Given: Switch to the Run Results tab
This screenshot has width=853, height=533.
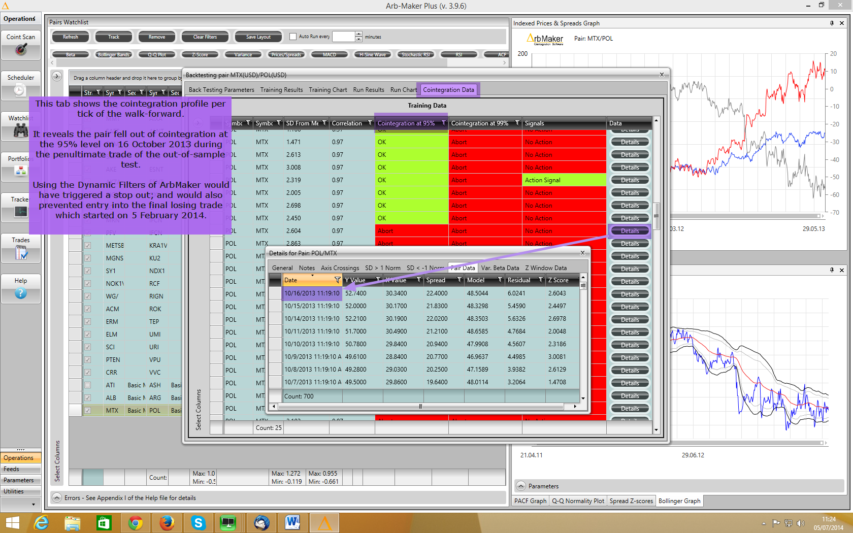Looking at the screenshot, I should pyautogui.click(x=369, y=90).
